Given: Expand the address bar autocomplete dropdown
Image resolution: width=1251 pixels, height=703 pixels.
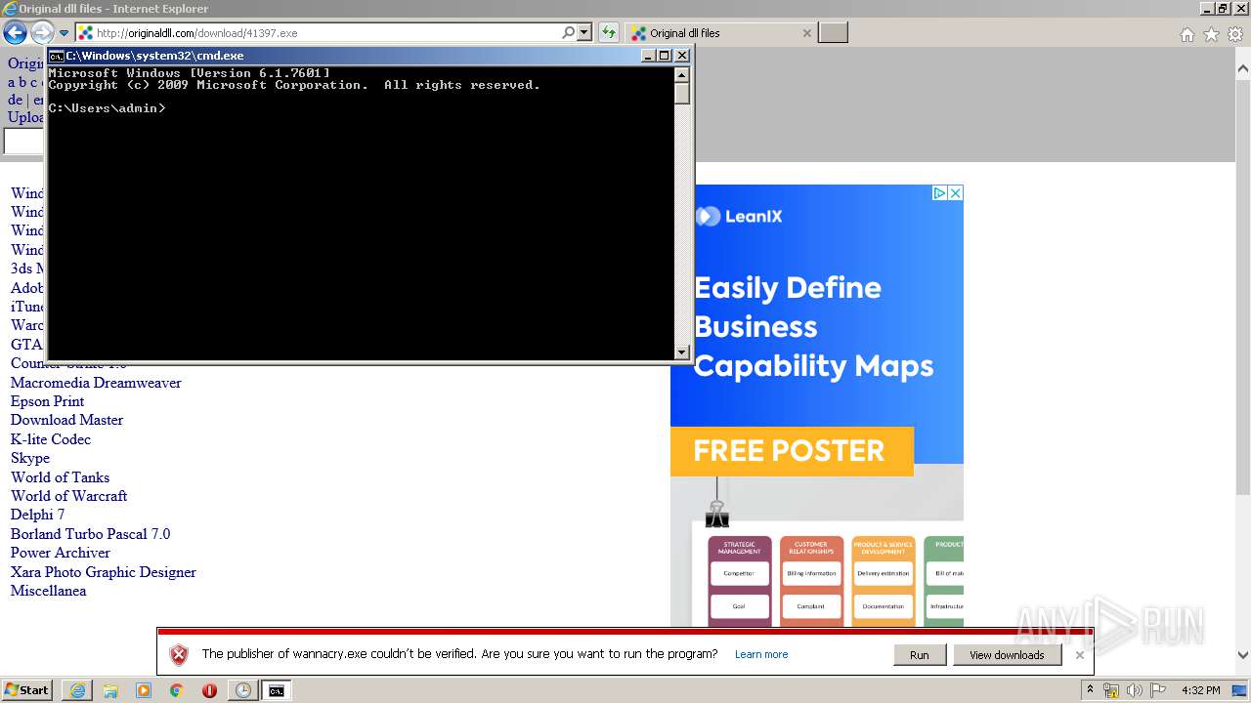Looking at the screenshot, I should (x=584, y=32).
